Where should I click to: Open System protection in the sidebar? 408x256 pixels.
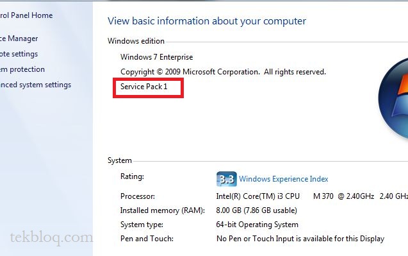[22, 69]
